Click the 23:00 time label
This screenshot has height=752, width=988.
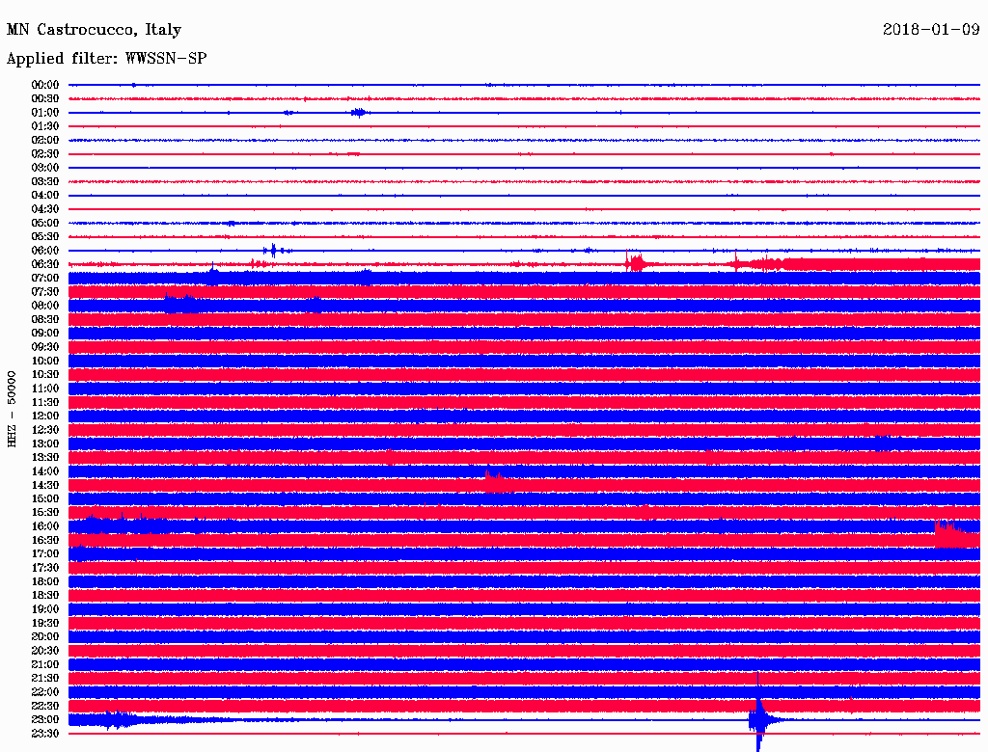click(44, 720)
